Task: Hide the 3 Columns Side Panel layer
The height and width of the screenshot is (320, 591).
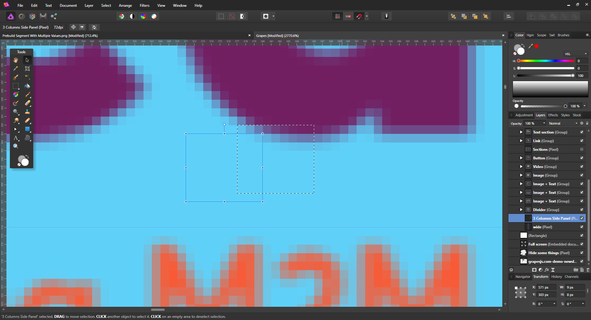Action: click(x=582, y=218)
